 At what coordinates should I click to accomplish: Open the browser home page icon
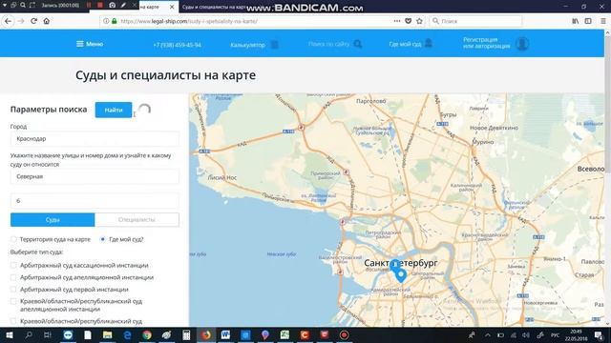[x=47, y=21]
